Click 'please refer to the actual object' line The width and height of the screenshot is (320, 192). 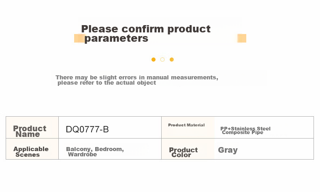[107, 83]
